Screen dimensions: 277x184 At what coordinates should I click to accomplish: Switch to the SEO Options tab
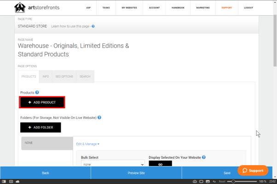point(64,76)
